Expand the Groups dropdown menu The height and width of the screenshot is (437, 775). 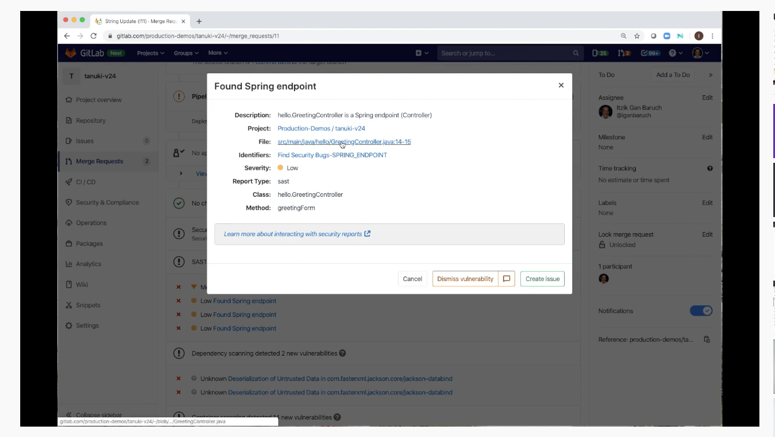tap(185, 53)
